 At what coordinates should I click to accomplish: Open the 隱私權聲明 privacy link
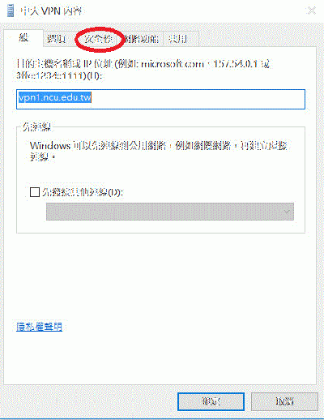tap(40, 327)
